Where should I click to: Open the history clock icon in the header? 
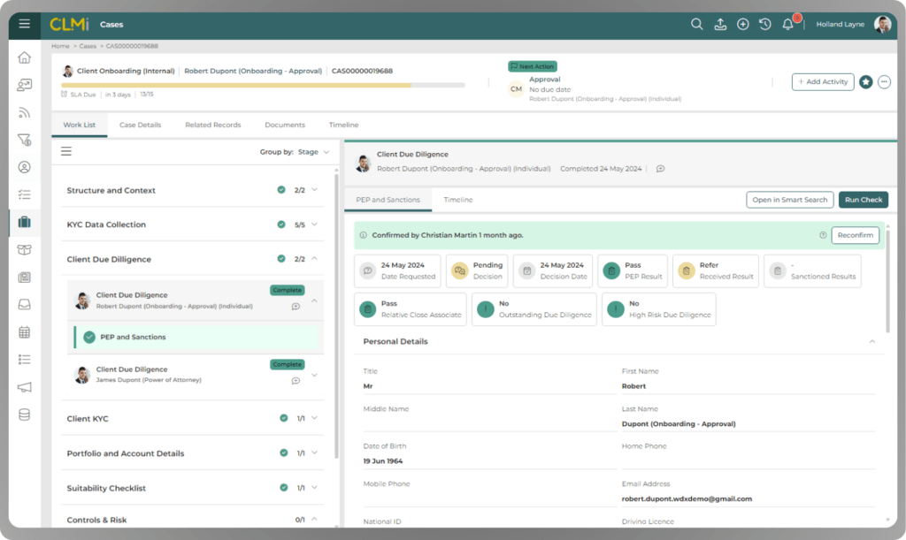[x=765, y=24]
